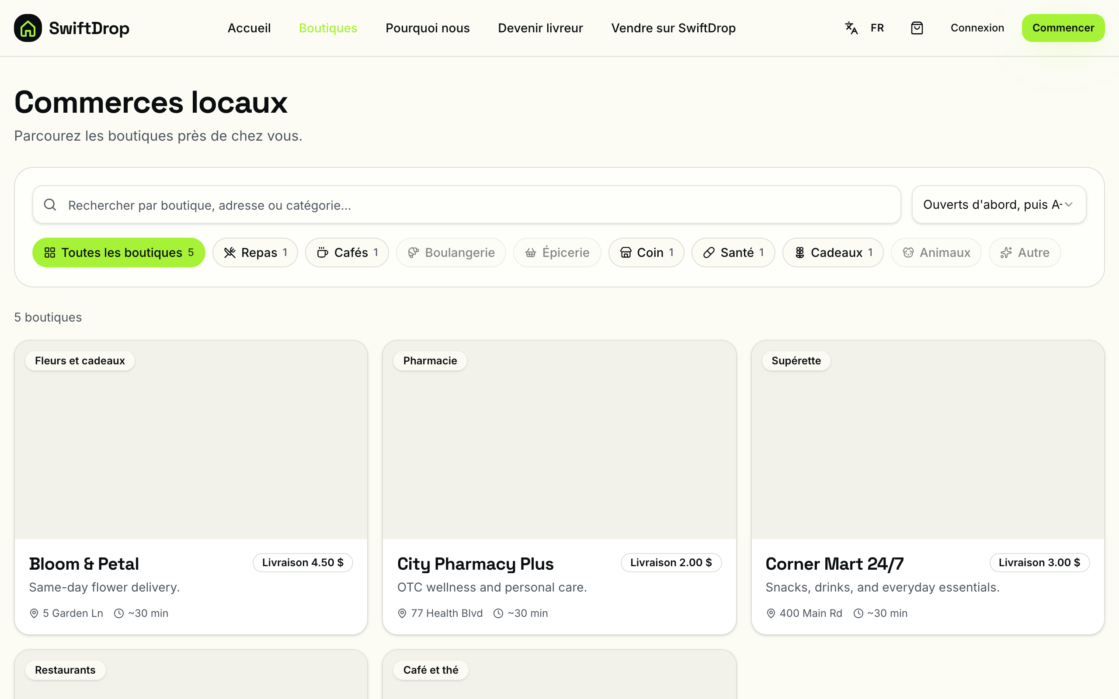The height and width of the screenshot is (699, 1119).
Task: Open the City Pharmacy Plus shop
Action: tap(475, 564)
